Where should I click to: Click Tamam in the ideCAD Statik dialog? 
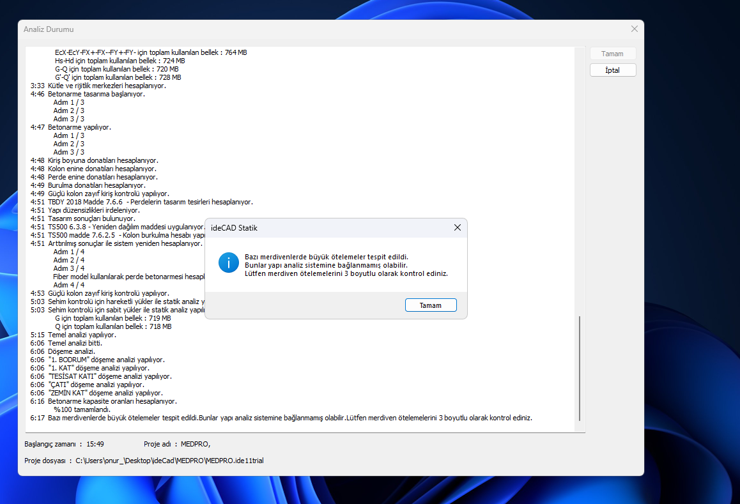click(x=431, y=305)
